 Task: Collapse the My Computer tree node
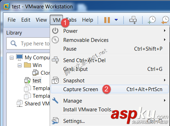pyautogui.click(x=11, y=58)
